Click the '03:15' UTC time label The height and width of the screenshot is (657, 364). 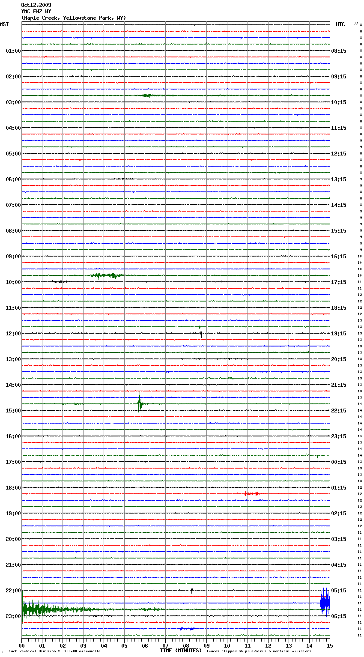click(x=339, y=539)
